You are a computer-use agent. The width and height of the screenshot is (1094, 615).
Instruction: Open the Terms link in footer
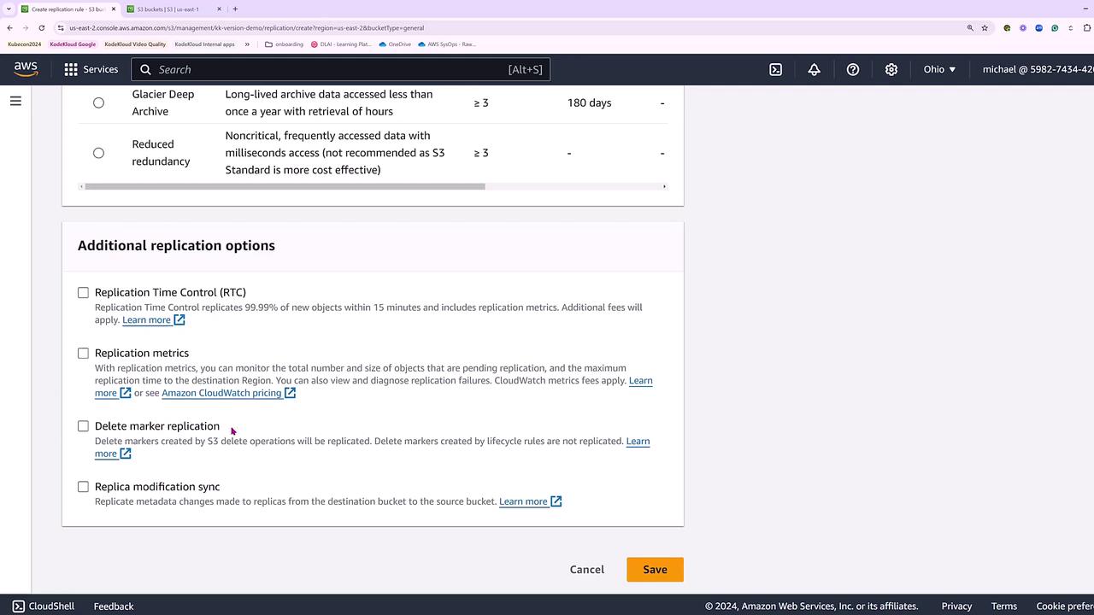click(x=1003, y=606)
